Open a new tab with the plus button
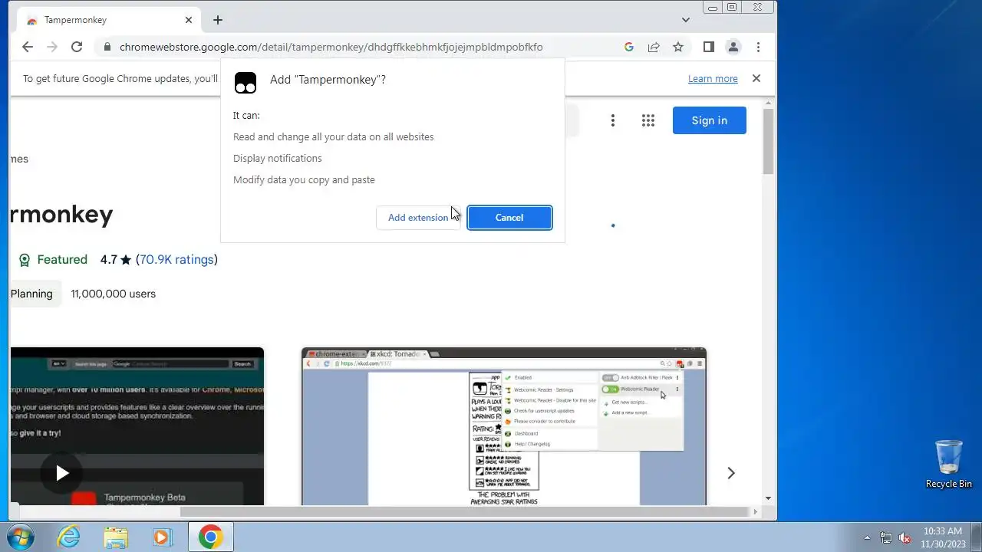Image resolution: width=982 pixels, height=552 pixels. pyautogui.click(x=218, y=20)
